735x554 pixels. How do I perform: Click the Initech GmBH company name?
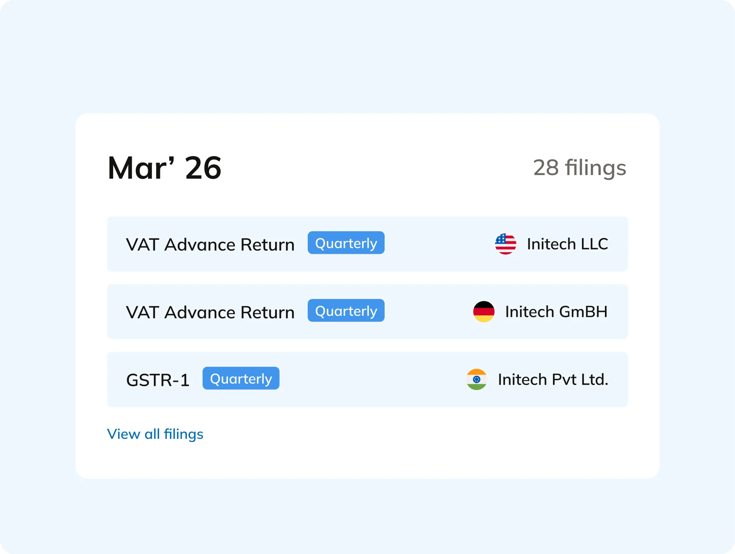pos(556,311)
